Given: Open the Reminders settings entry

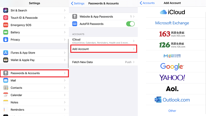Looking at the screenshot, I should [x=34, y=110].
